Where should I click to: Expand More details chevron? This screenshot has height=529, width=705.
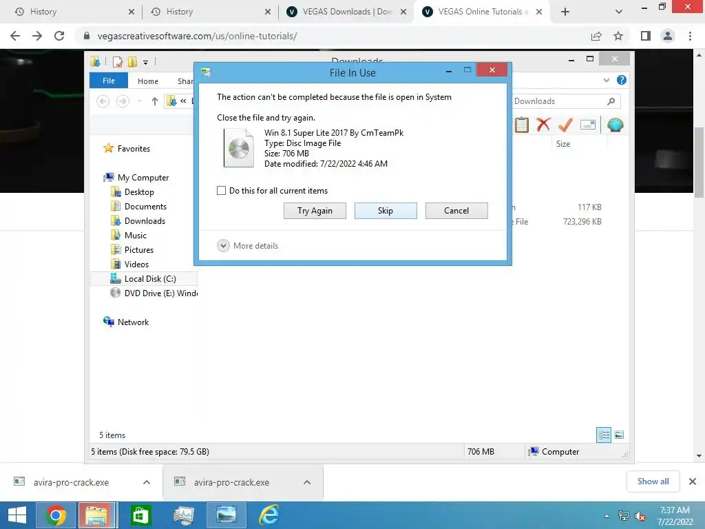(224, 246)
